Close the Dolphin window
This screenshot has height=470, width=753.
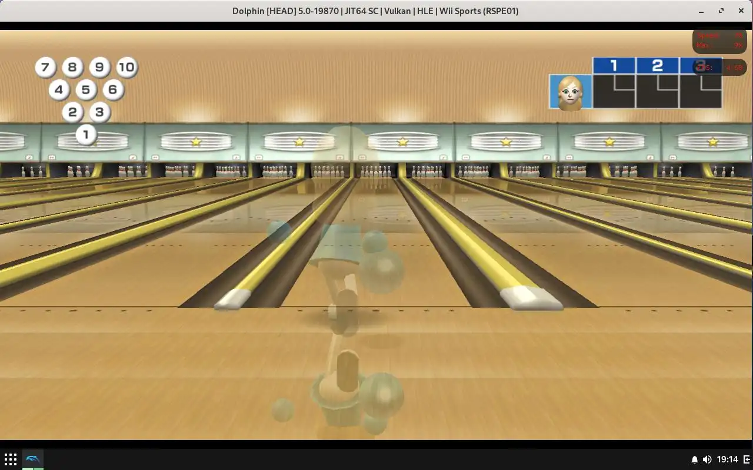(x=741, y=11)
